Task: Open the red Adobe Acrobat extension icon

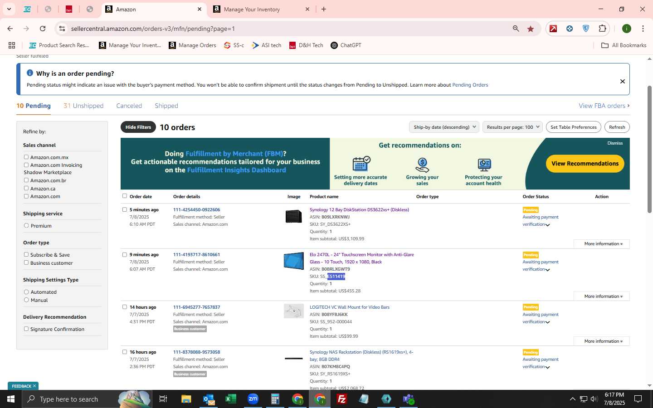Action: click(553, 29)
